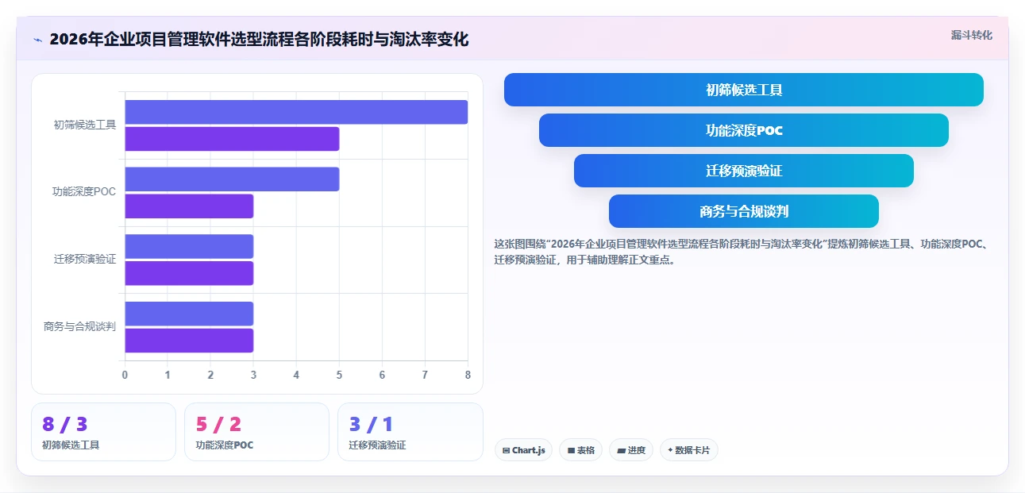The width and height of the screenshot is (1025, 493).
Task: Click the 初筛候选工具 y-axis label
Action: [85, 125]
